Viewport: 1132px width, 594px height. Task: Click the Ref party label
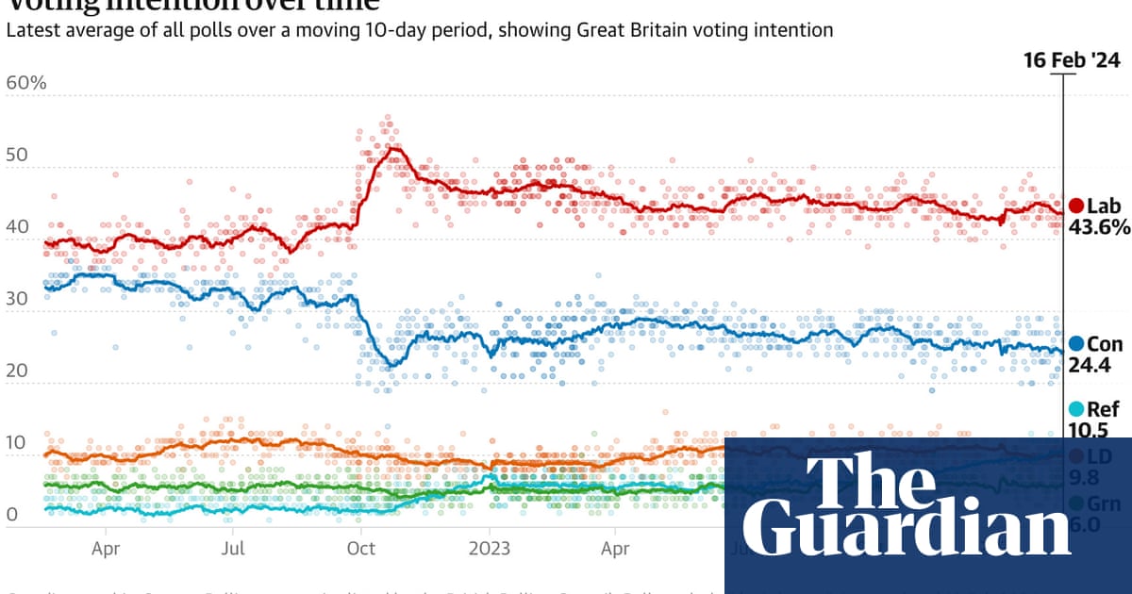[x=1103, y=409]
